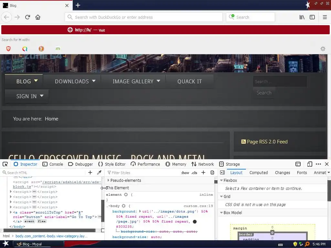Viewport: 331px width, 248px height.
Task: Open the browser hamburger menu
Action: pos(325,17)
